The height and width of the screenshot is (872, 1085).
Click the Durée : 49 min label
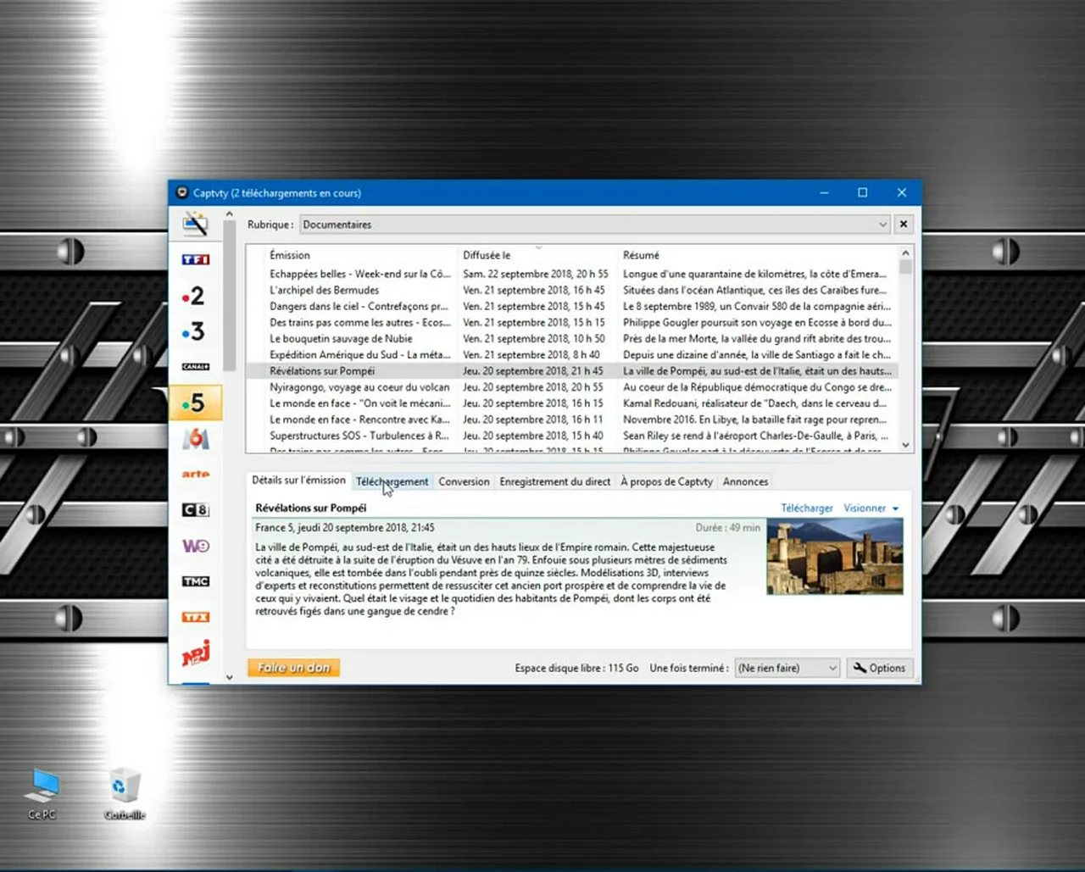coord(728,527)
